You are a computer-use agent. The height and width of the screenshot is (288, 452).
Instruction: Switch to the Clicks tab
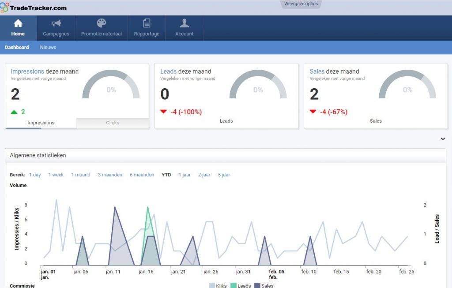tap(113, 123)
